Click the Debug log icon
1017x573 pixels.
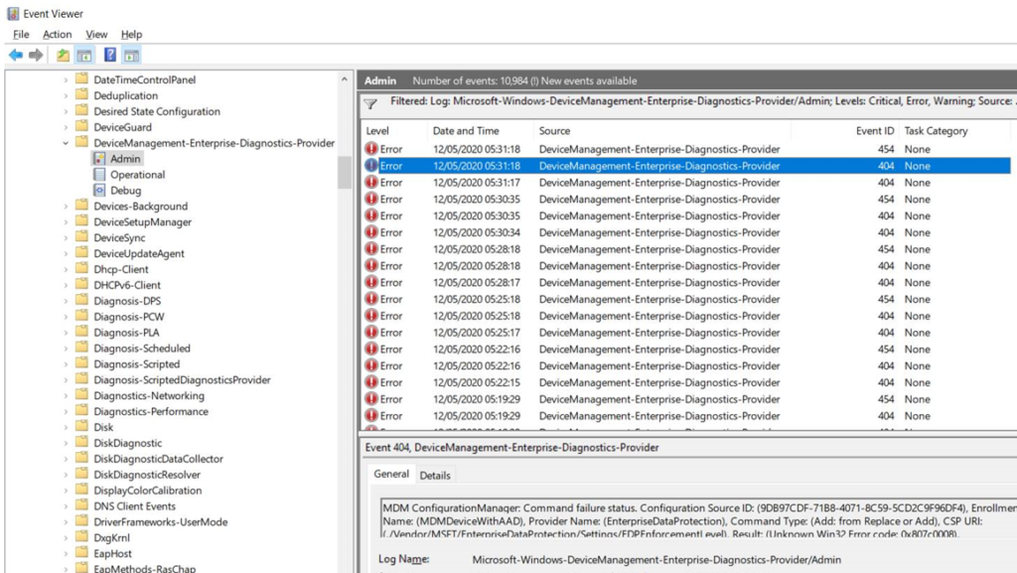pos(99,190)
